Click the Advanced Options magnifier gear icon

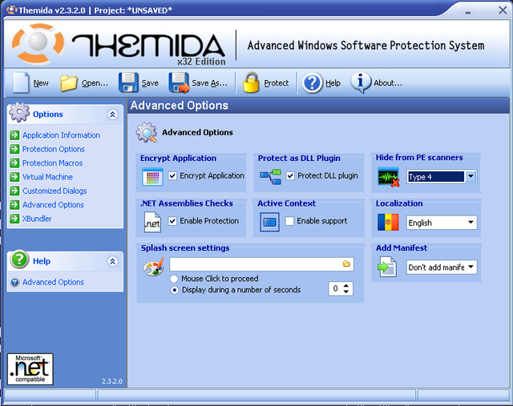tap(147, 132)
